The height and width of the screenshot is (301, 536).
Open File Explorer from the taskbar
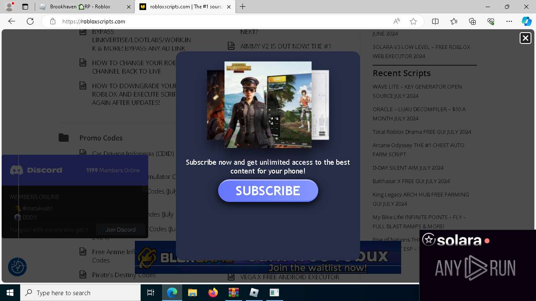pos(192,293)
